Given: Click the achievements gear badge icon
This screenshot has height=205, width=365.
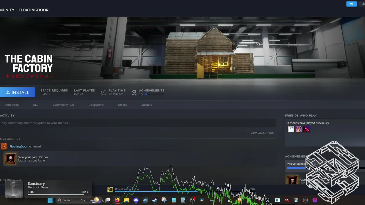Looking at the screenshot, I should (134, 92).
